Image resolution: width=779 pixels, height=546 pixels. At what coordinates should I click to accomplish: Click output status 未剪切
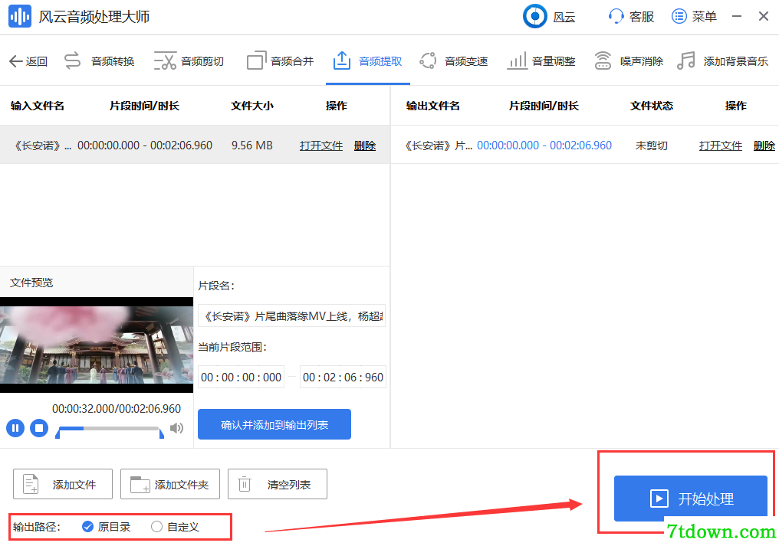[x=651, y=145]
